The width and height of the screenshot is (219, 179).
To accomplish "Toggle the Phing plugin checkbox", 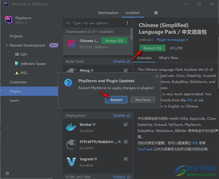I will [126, 70].
